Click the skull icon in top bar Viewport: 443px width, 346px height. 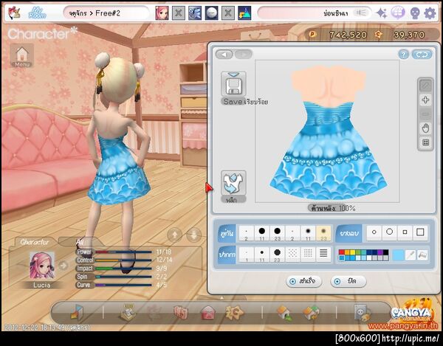pyautogui.click(x=415, y=13)
